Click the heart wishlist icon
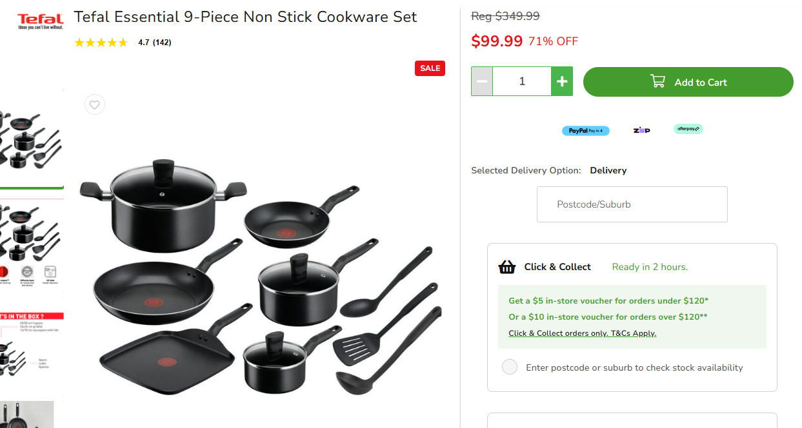 (95, 104)
